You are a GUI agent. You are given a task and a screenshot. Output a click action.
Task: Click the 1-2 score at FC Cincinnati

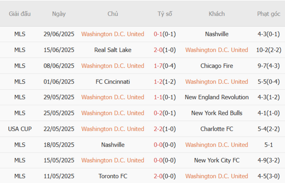point(158,81)
